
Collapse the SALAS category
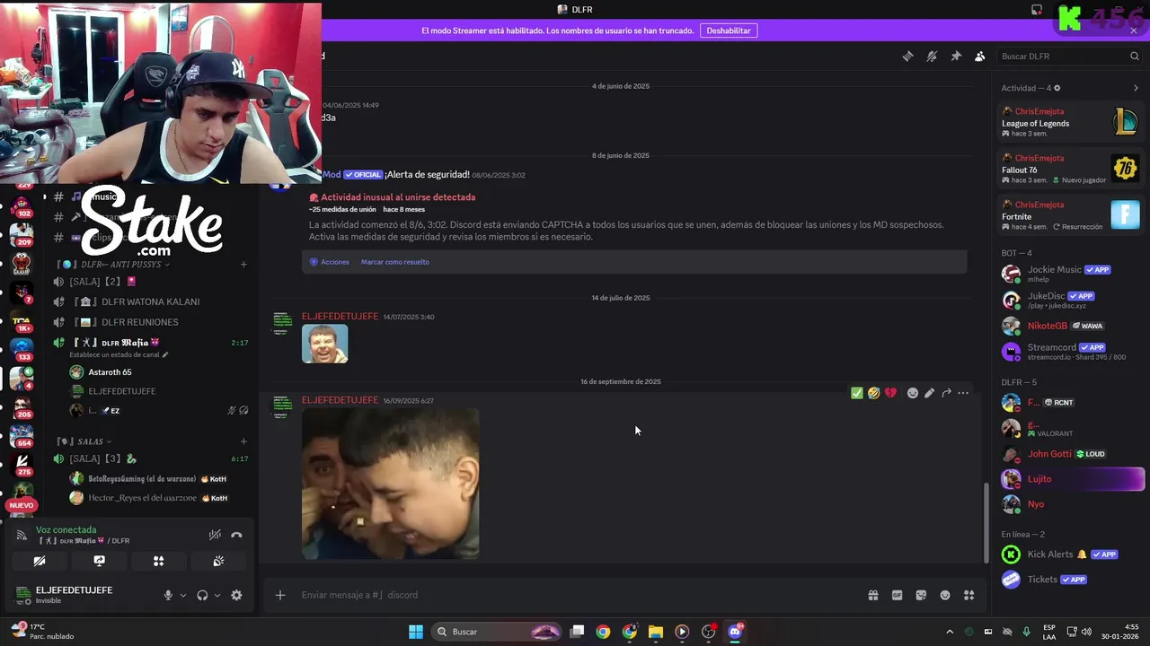pyautogui.click(x=84, y=441)
